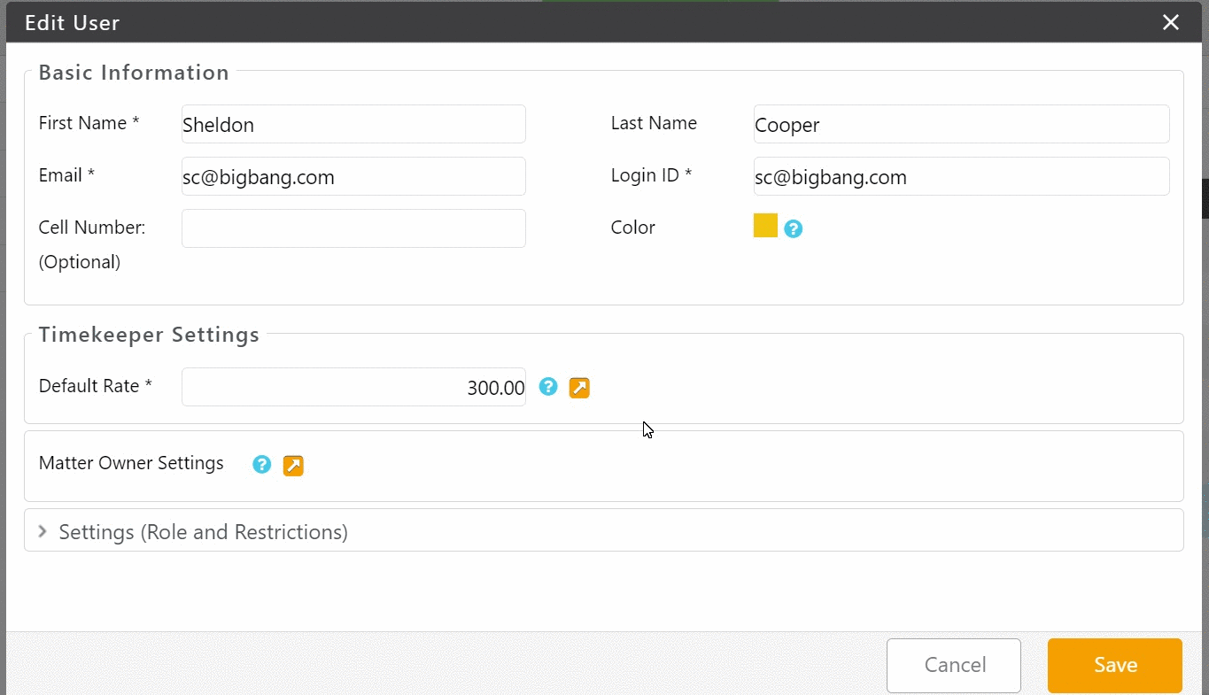Viewport: 1209px width, 695px height.
Task: Click the Matter Owner Settings help icon
Action: (261, 465)
